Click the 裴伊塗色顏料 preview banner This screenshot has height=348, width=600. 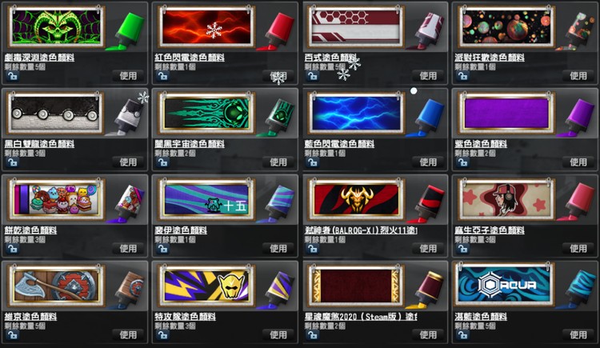[x=207, y=199]
